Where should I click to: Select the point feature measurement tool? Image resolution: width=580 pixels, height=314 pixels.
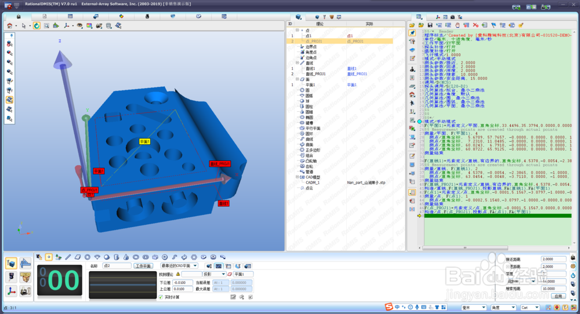pyautogui.click(x=49, y=257)
